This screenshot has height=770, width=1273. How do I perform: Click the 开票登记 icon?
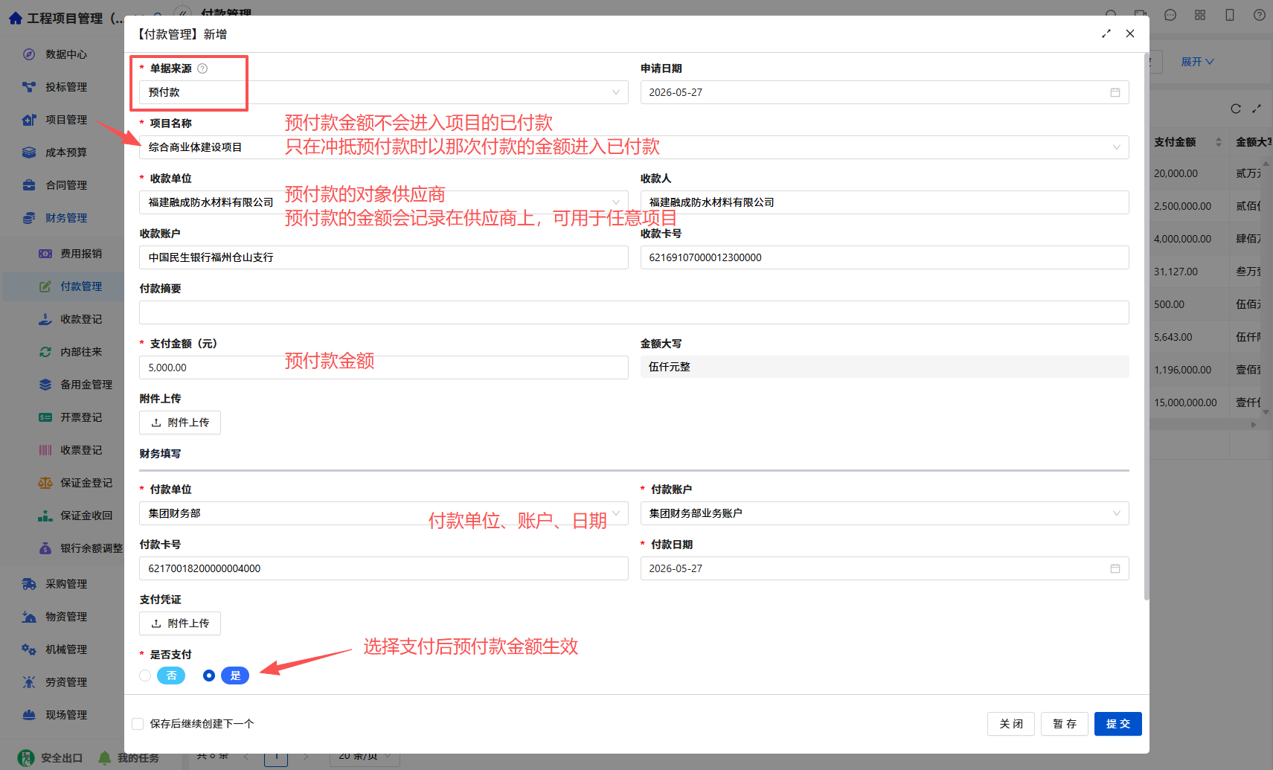(45, 417)
